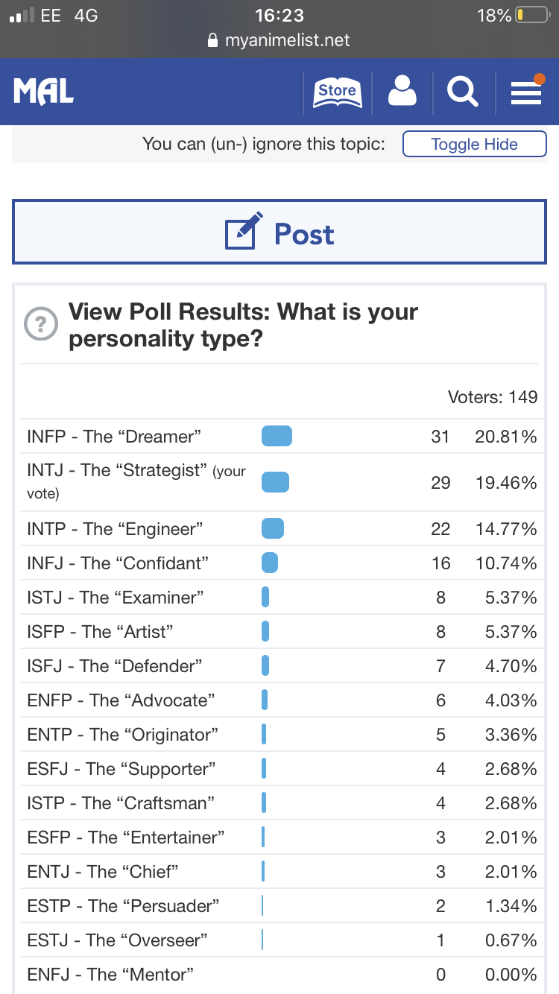Click the question mark icon beside the poll title
559x994 pixels.
point(41,324)
